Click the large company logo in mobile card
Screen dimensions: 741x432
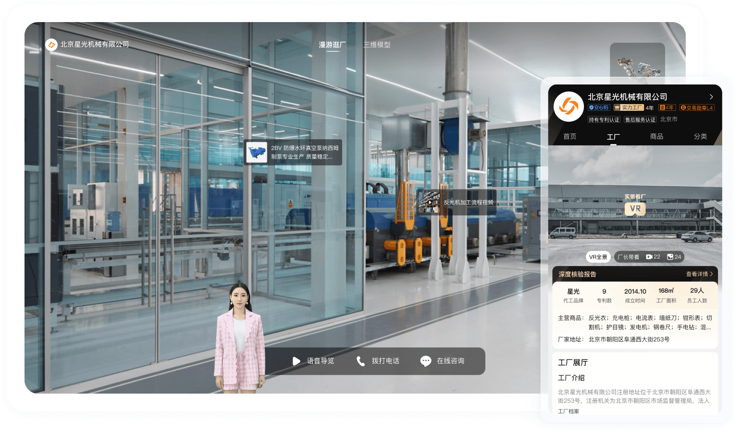pyautogui.click(x=568, y=107)
